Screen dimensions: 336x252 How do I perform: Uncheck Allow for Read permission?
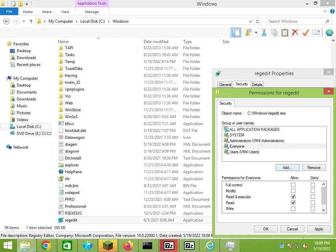click(293, 202)
